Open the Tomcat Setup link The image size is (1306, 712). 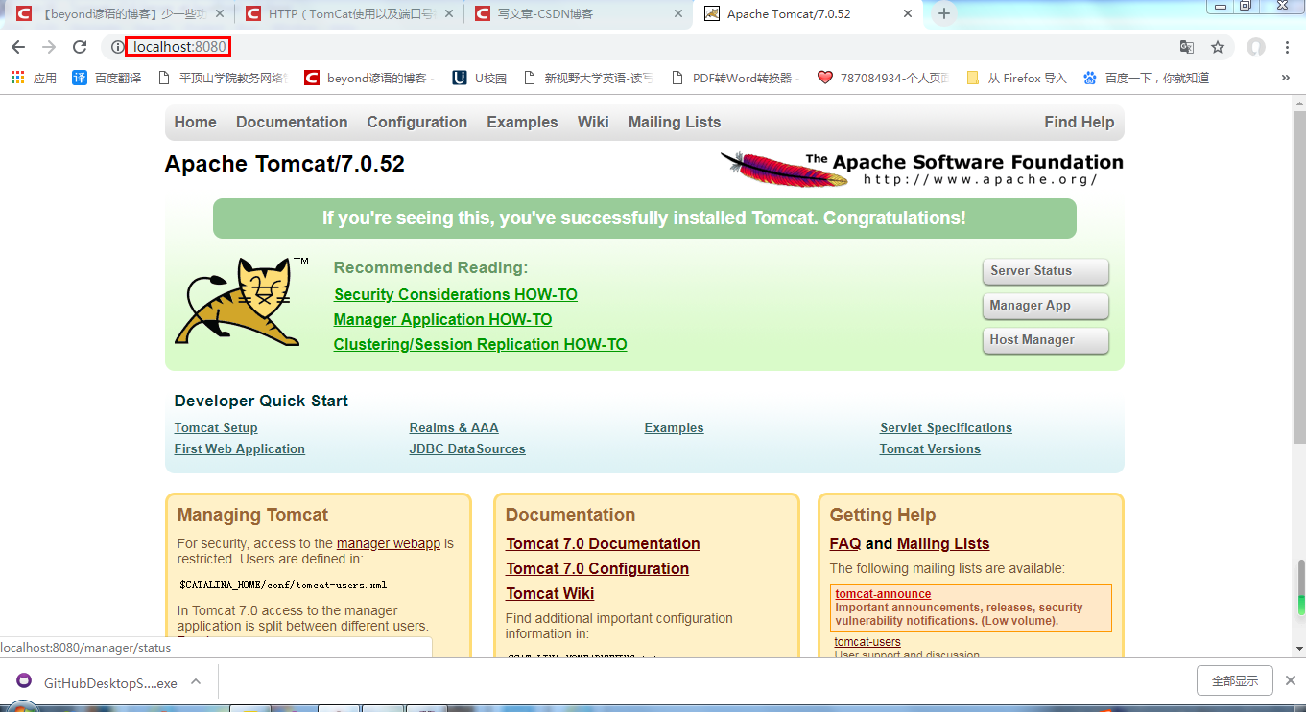pyautogui.click(x=216, y=427)
